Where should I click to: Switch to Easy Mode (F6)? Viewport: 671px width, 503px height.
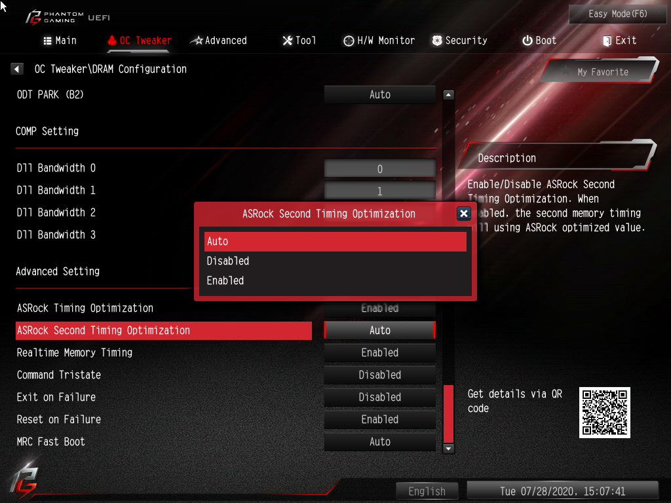(x=617, y=14)
